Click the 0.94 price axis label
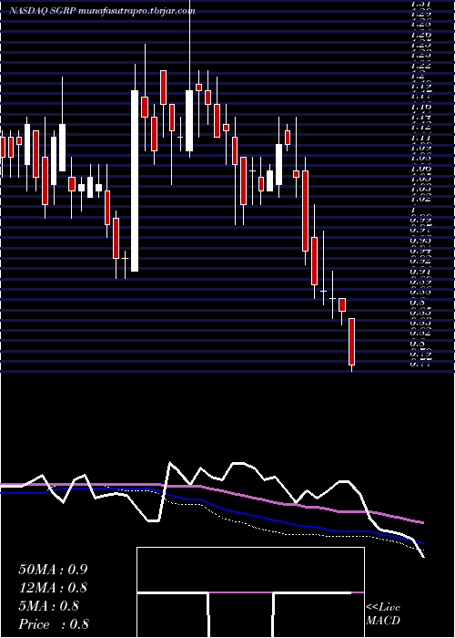Image resolution: width=455 pixels, height=638 pixels. click(x=421, y=251)
